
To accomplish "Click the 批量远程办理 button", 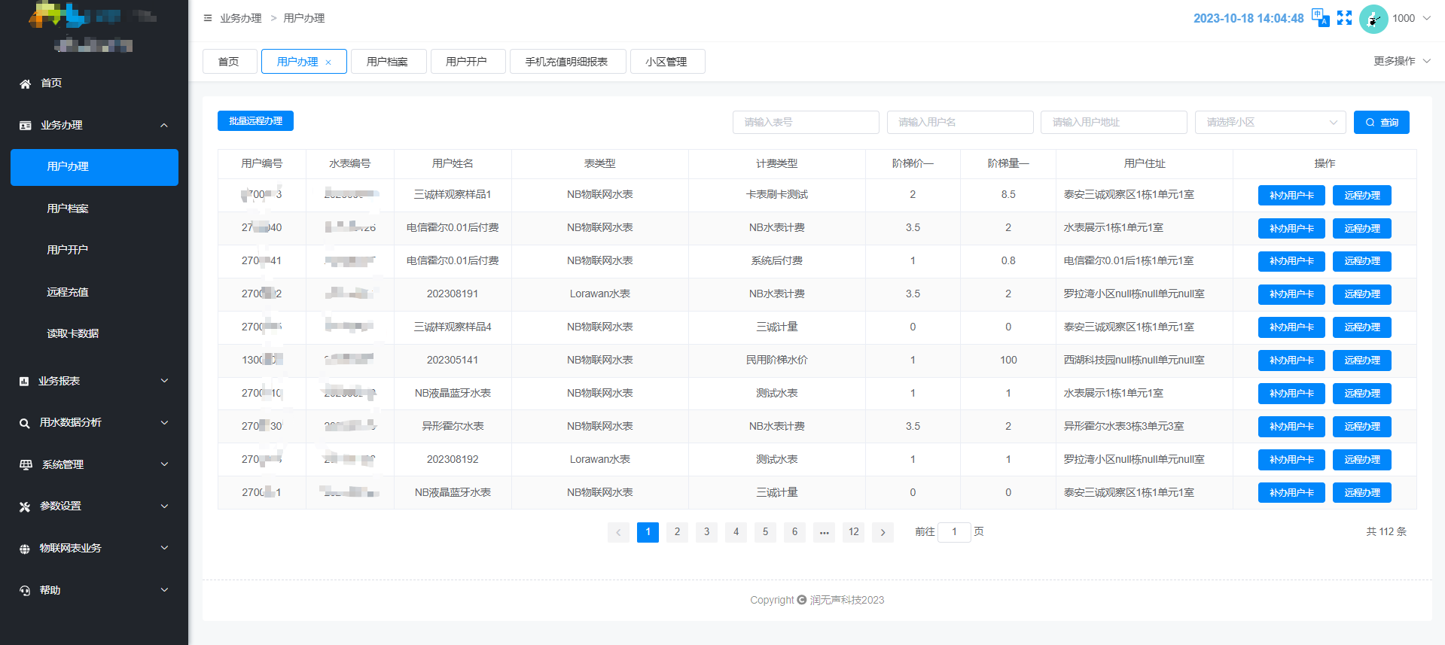I will (255, 121).
